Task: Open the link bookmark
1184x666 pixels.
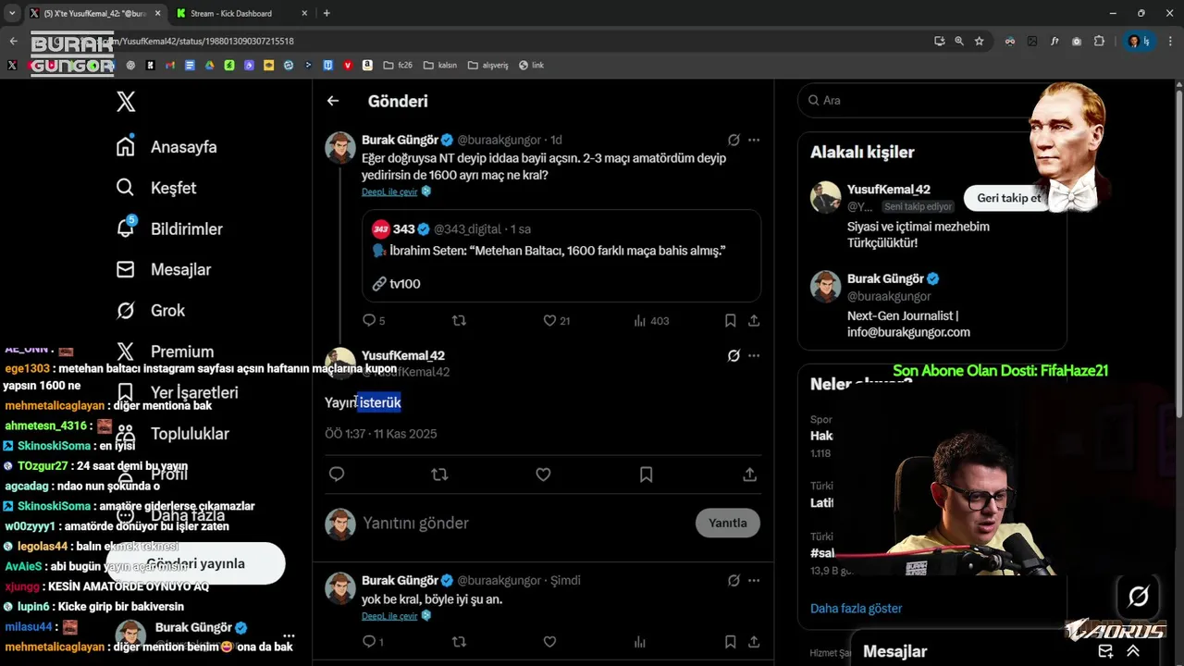Action: (x=531, y=66)
